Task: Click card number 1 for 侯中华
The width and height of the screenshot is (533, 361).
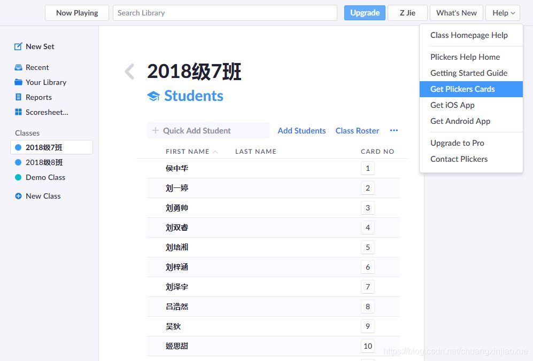Action: (x=367, y=168)
